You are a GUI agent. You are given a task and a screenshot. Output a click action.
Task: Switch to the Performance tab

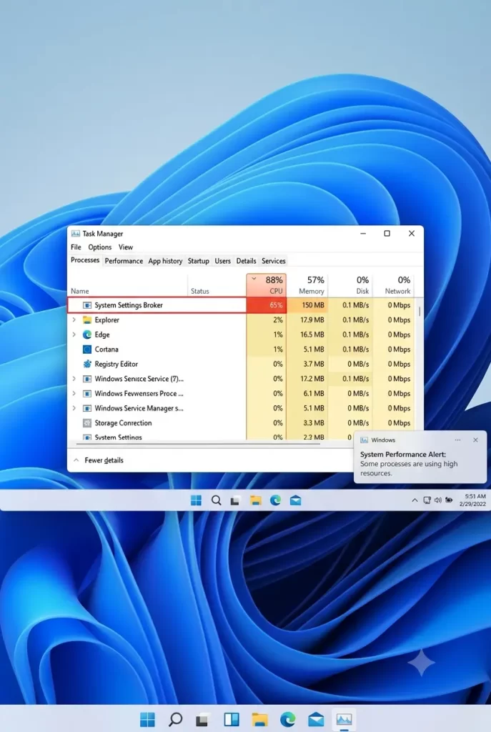coord(124,261)
